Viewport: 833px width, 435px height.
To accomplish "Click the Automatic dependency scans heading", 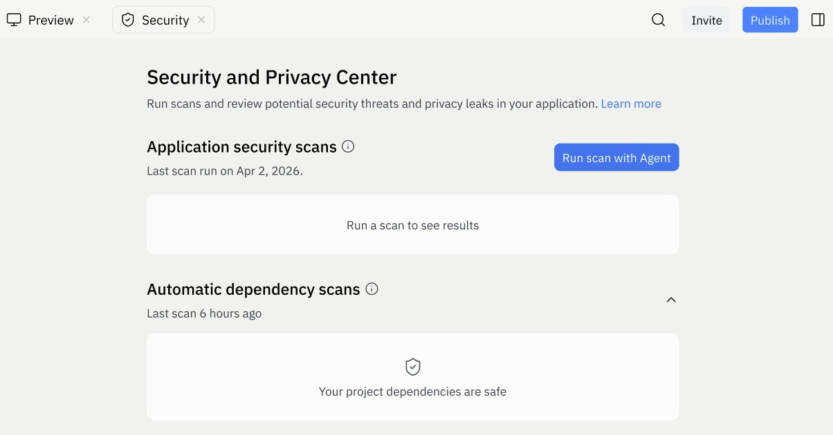I will click(253, 289).
